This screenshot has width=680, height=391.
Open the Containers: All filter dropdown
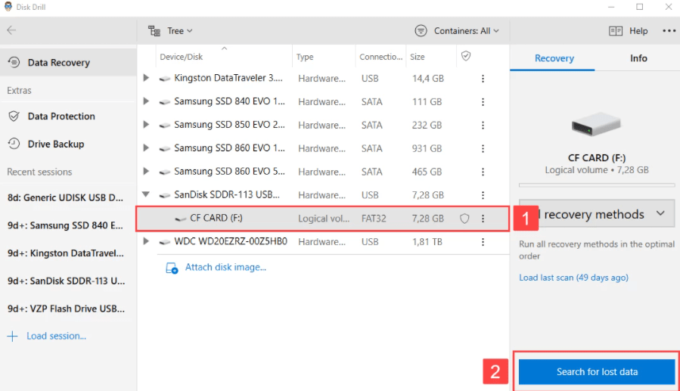[457, 31]
